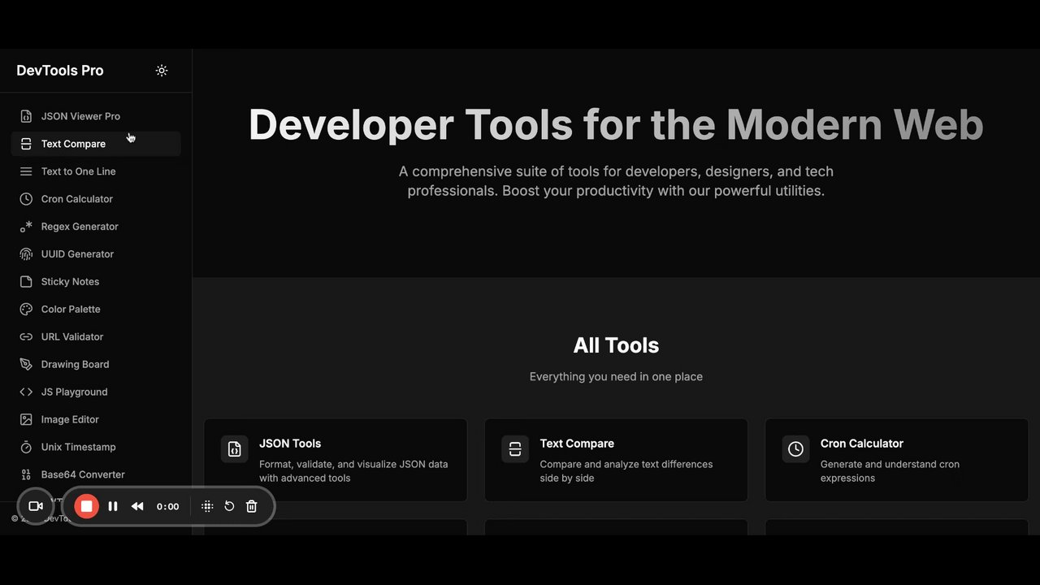Viewport: 1040px width, 585px height.
Task: Toggle the light/dark theme sun icon
Action: click(x=162, y=71)
